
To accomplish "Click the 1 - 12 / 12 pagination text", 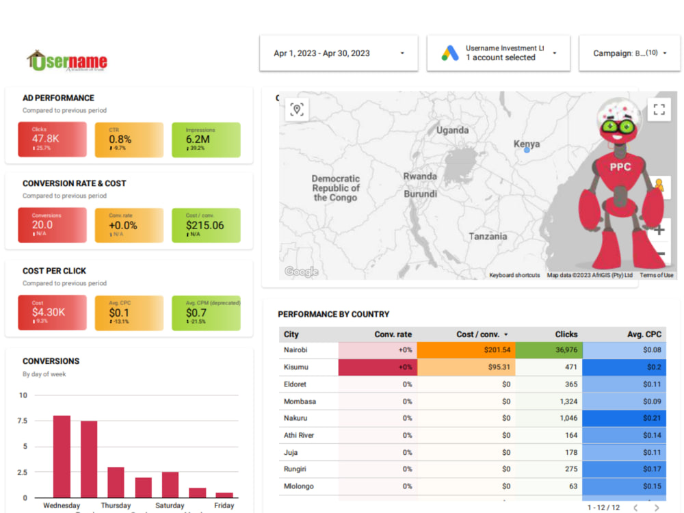I will (x=603, y=508).
